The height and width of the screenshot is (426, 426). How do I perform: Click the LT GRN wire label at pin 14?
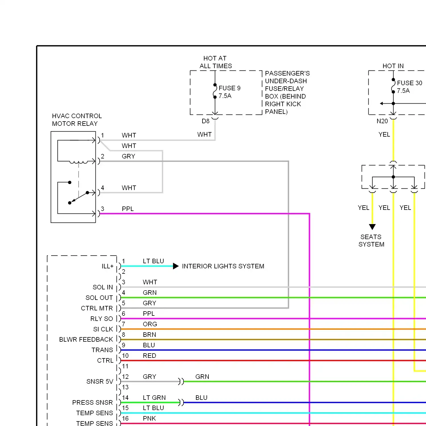[x=154, y=398]
